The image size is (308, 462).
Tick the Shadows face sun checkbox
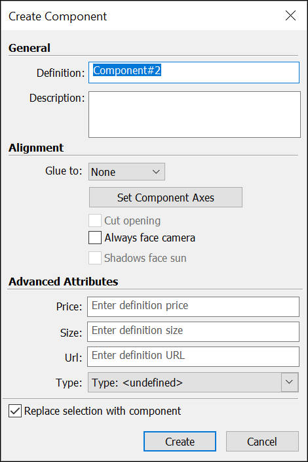click(x=95, y=258)
